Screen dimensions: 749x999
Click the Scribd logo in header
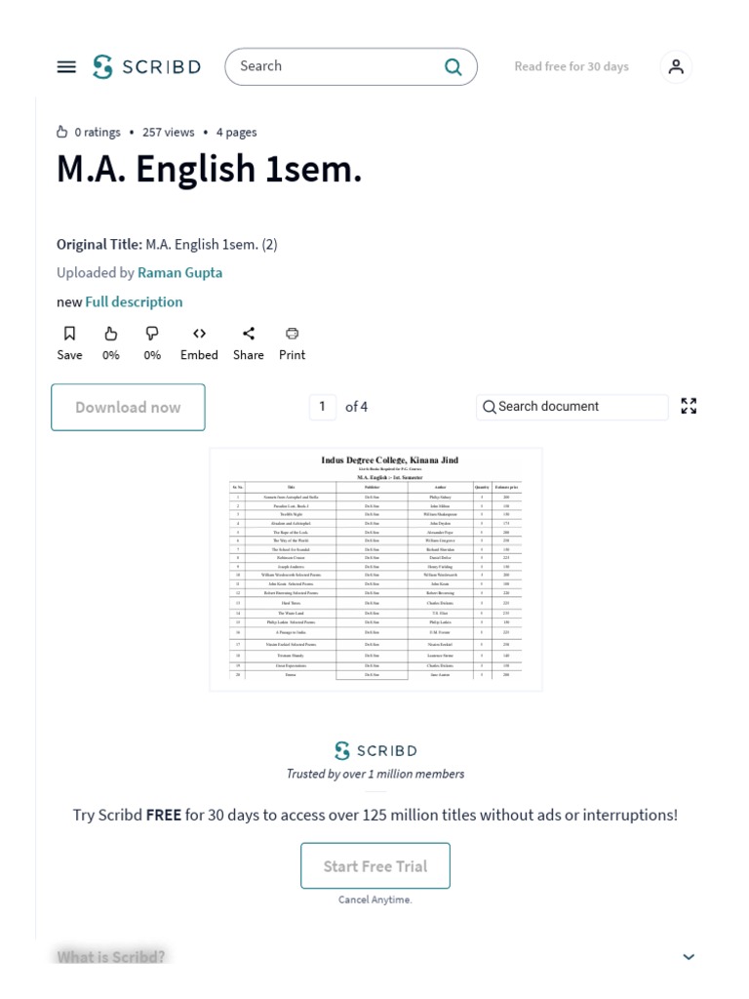(x=147, y=66)
